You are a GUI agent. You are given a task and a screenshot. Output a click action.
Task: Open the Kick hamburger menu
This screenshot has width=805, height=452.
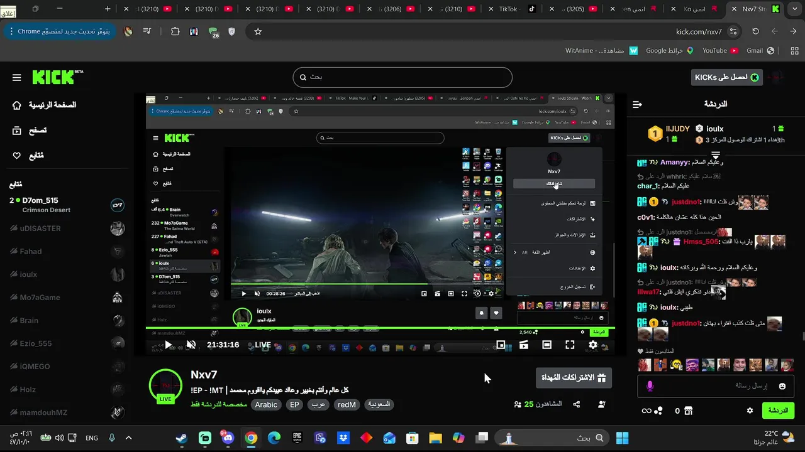[17, 77]
